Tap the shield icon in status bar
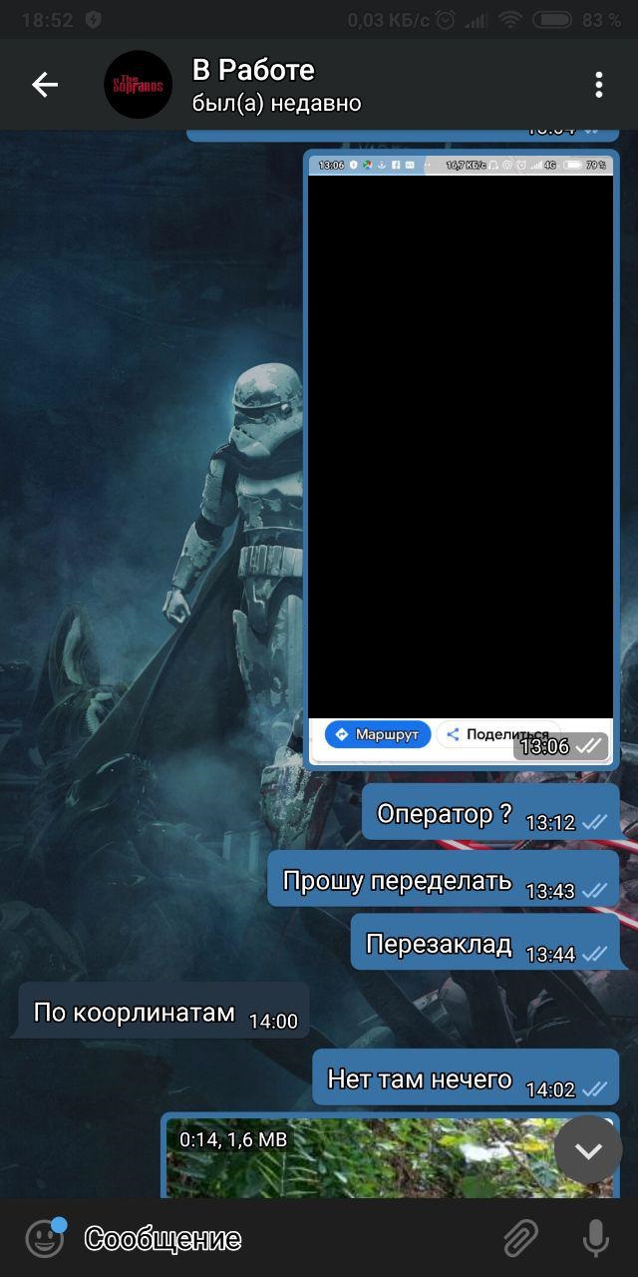Image resolution: width=638 pixels, height=1277 pixels. click(x=93, y=19)
